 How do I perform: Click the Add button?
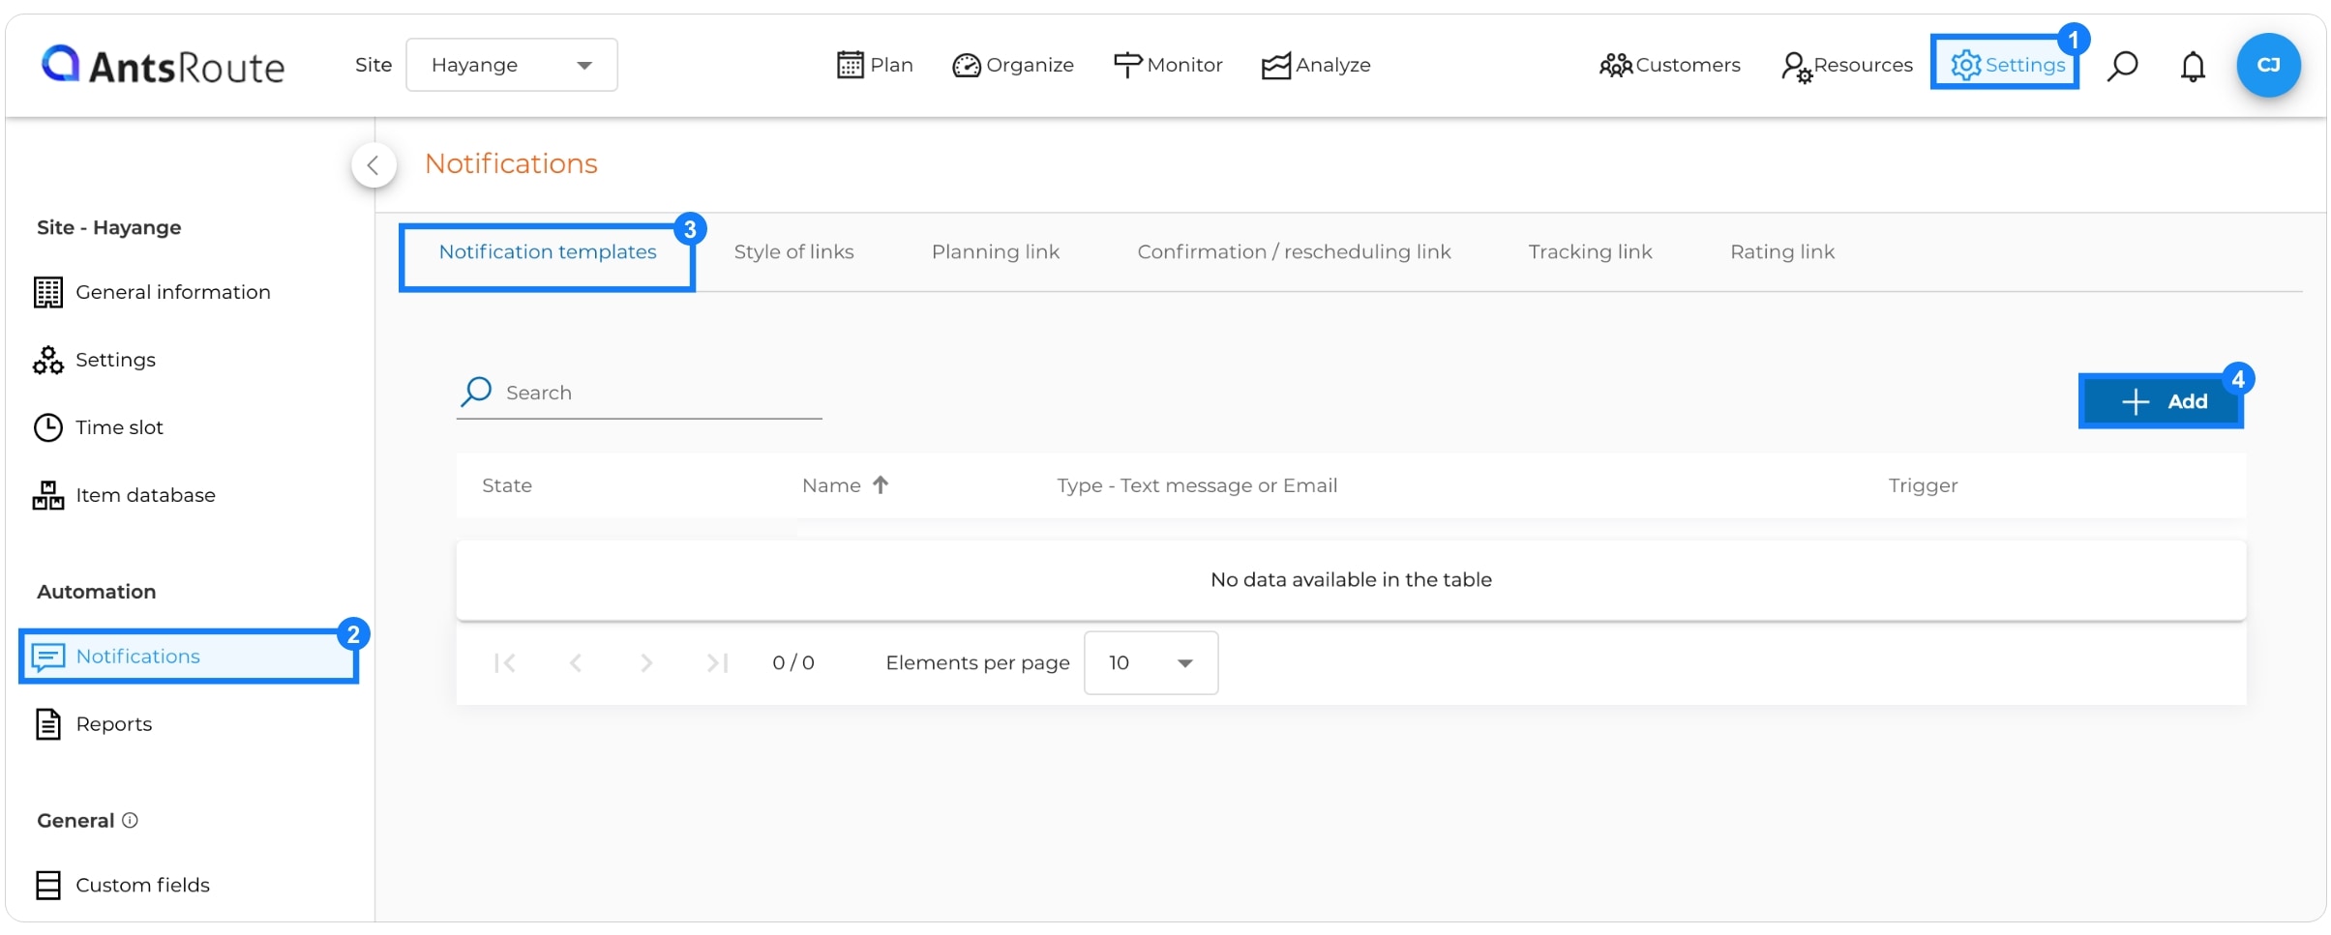[2161, 401]
